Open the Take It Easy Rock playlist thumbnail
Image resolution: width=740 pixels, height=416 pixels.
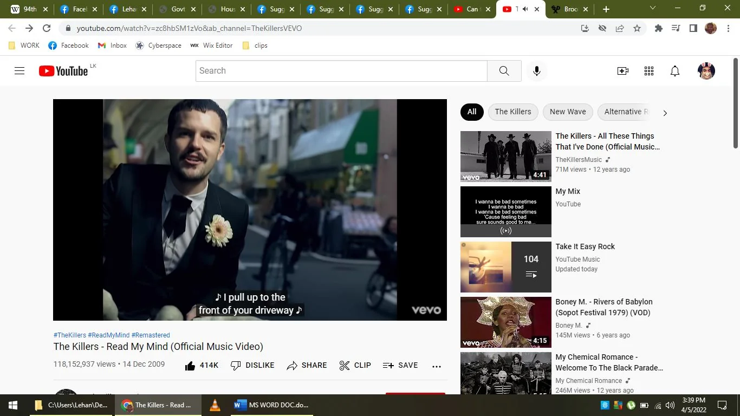tap(506, 267)
